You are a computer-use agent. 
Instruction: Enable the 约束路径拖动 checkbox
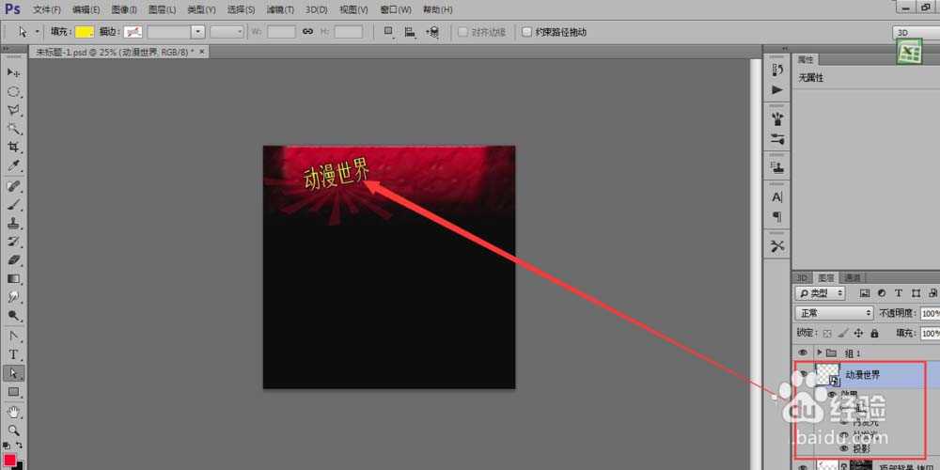coord(526,32)
